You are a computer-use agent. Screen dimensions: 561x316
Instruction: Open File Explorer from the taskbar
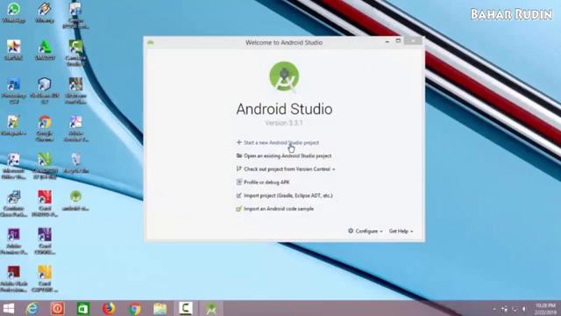coord(160,308)
